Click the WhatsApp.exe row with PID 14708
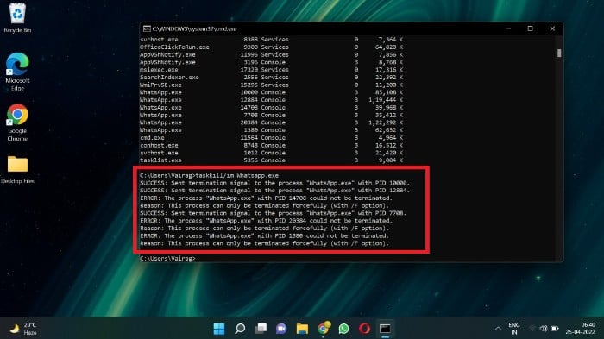The image size is (604, 339). 272,108
